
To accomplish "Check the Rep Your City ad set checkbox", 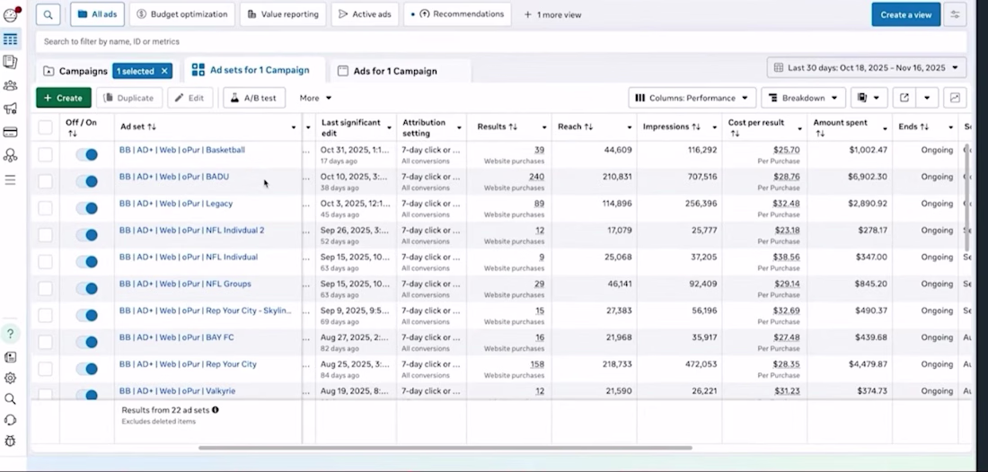I will click(x=46, y=369).
